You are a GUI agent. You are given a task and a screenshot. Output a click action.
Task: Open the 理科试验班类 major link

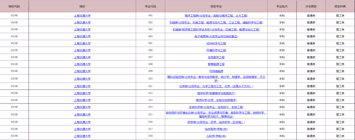tap(216, 79)
